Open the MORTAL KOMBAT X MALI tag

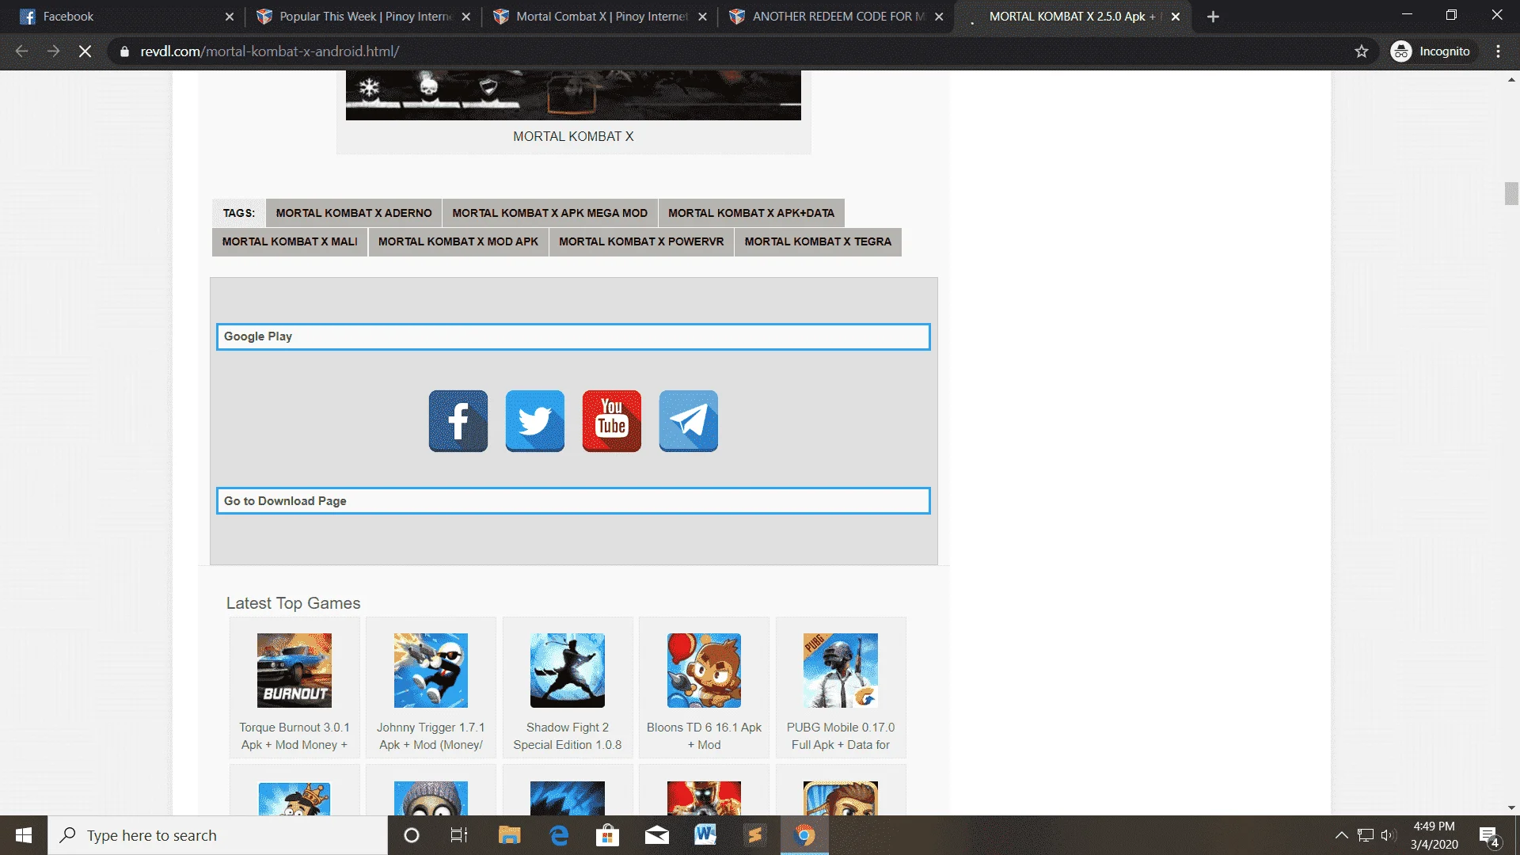tap(290, 242)
